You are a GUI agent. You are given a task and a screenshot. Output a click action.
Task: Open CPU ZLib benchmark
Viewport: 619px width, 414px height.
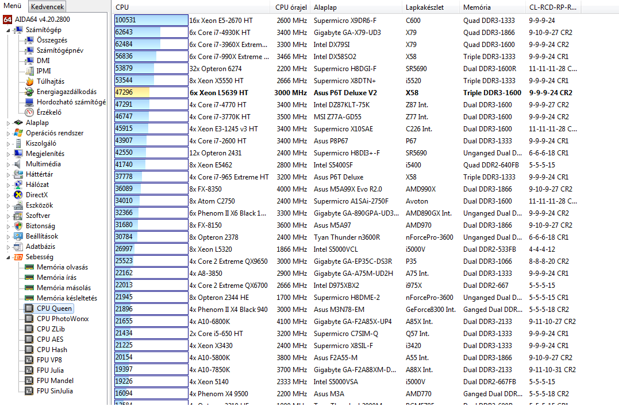point(51,329)
